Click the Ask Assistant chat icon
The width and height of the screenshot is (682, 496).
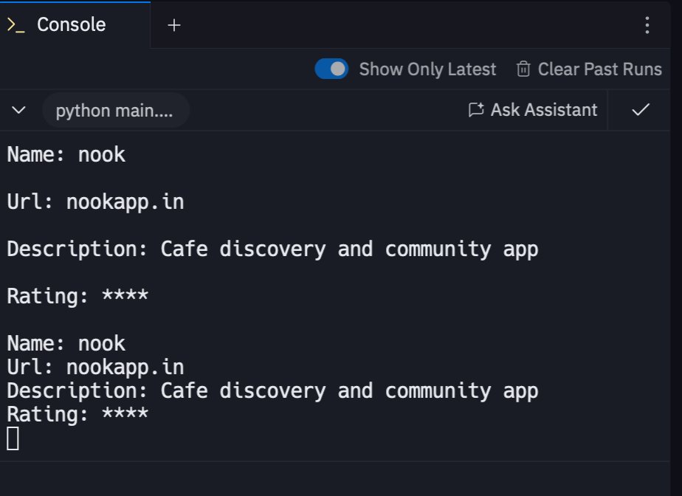[477, 109]
